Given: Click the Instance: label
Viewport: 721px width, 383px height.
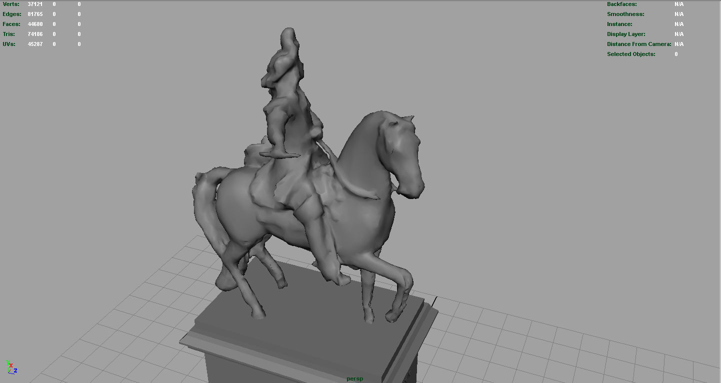Looking at the screenshot, I should (619, 24).
